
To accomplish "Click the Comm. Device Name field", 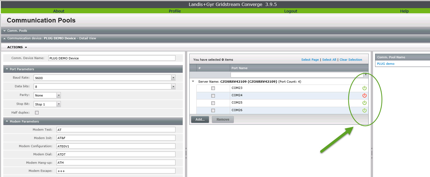I will coord(112,58).
